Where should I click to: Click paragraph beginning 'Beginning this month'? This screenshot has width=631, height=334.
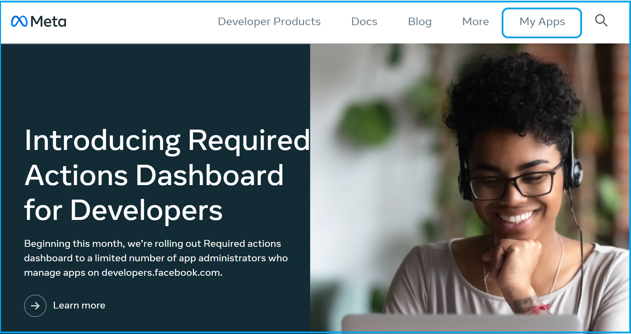(156, 258)
